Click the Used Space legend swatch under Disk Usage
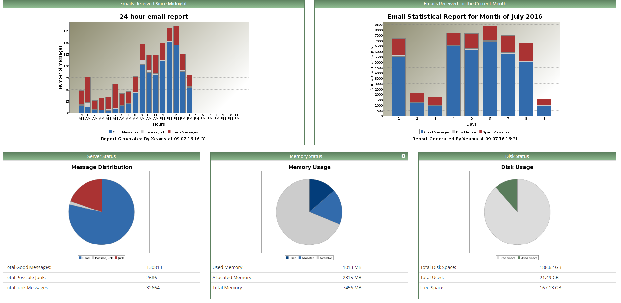 [x=519, y=258]
